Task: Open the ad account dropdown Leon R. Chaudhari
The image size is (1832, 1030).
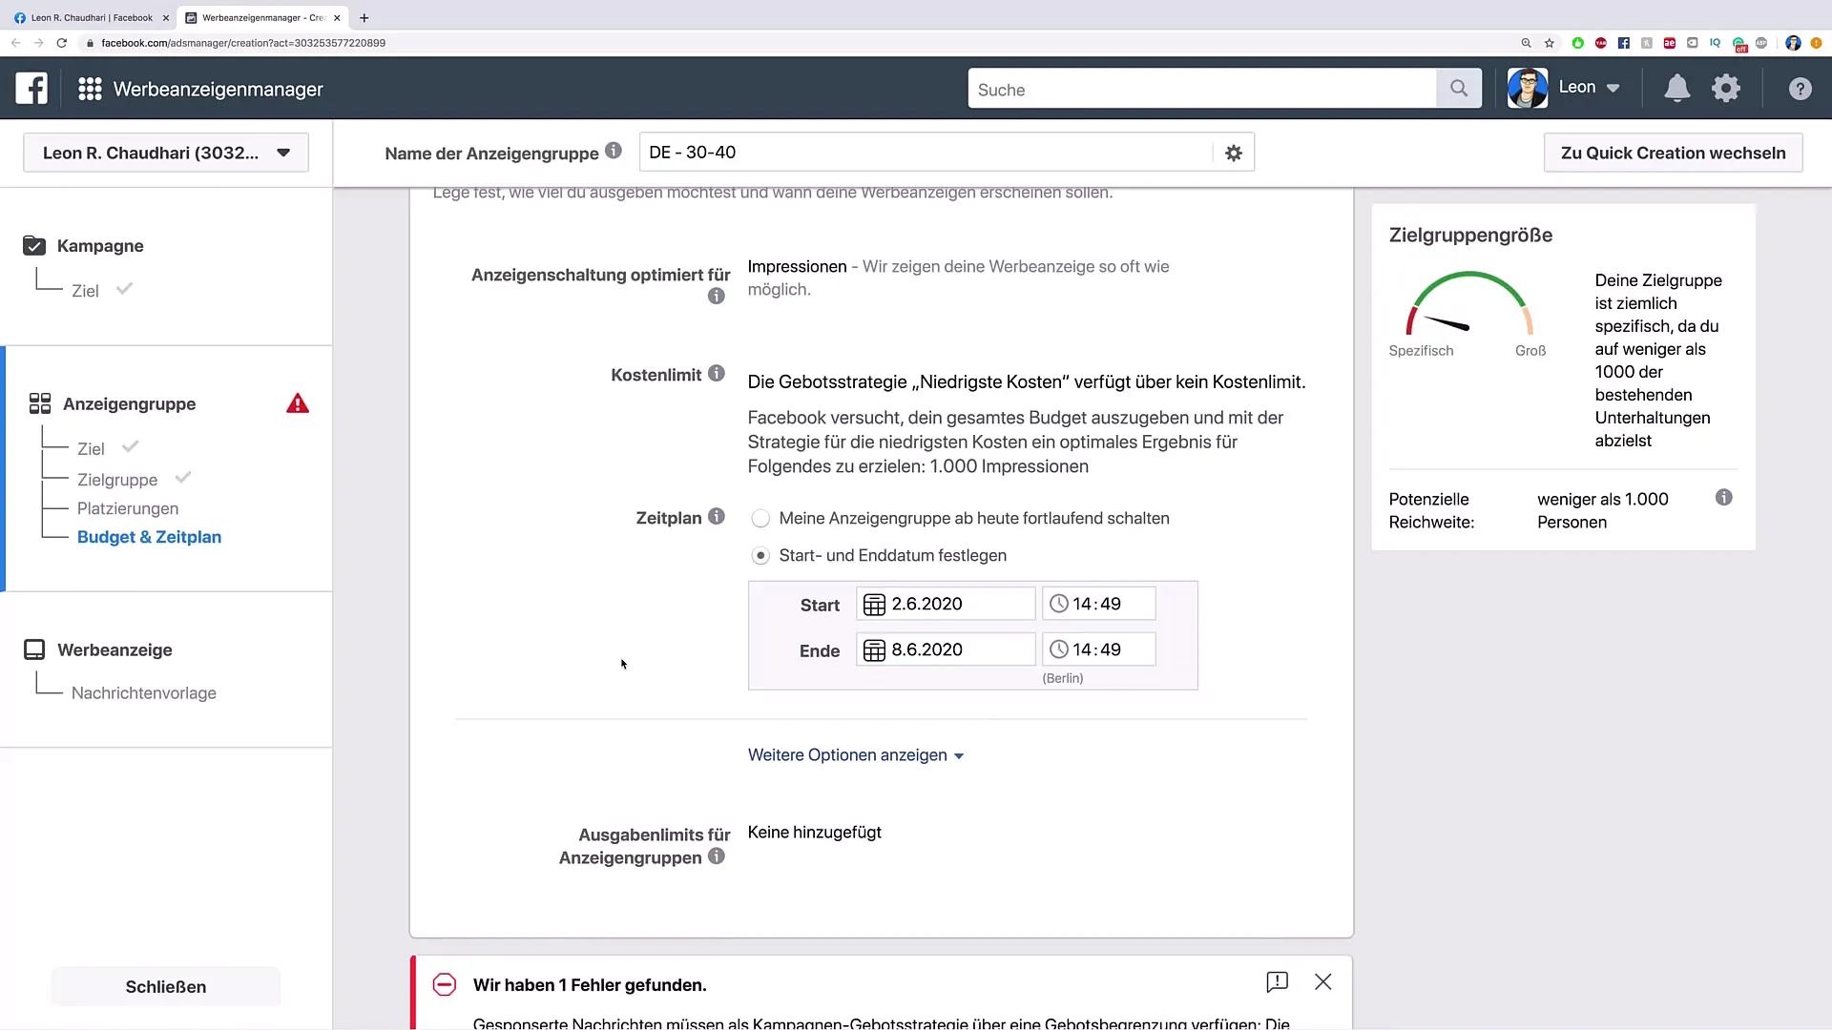Action: coord(166,153)
